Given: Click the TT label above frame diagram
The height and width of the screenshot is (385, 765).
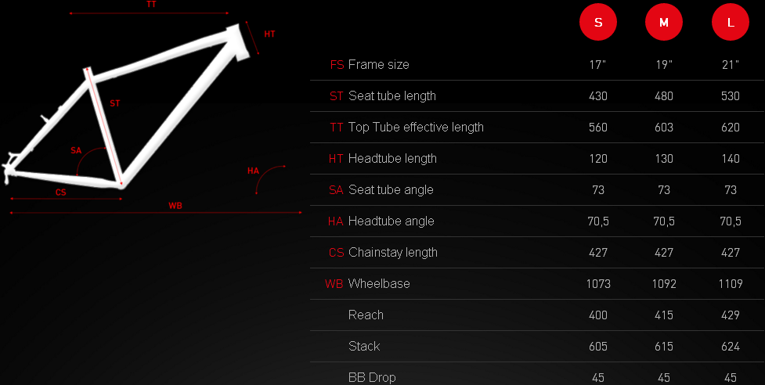Looking at the screenshot, I should tap(151, 5).
